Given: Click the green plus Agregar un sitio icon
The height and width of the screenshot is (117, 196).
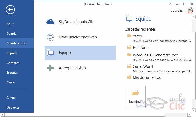Looking at the screenshot, I should pyautogui.click(x=50, y=68).
